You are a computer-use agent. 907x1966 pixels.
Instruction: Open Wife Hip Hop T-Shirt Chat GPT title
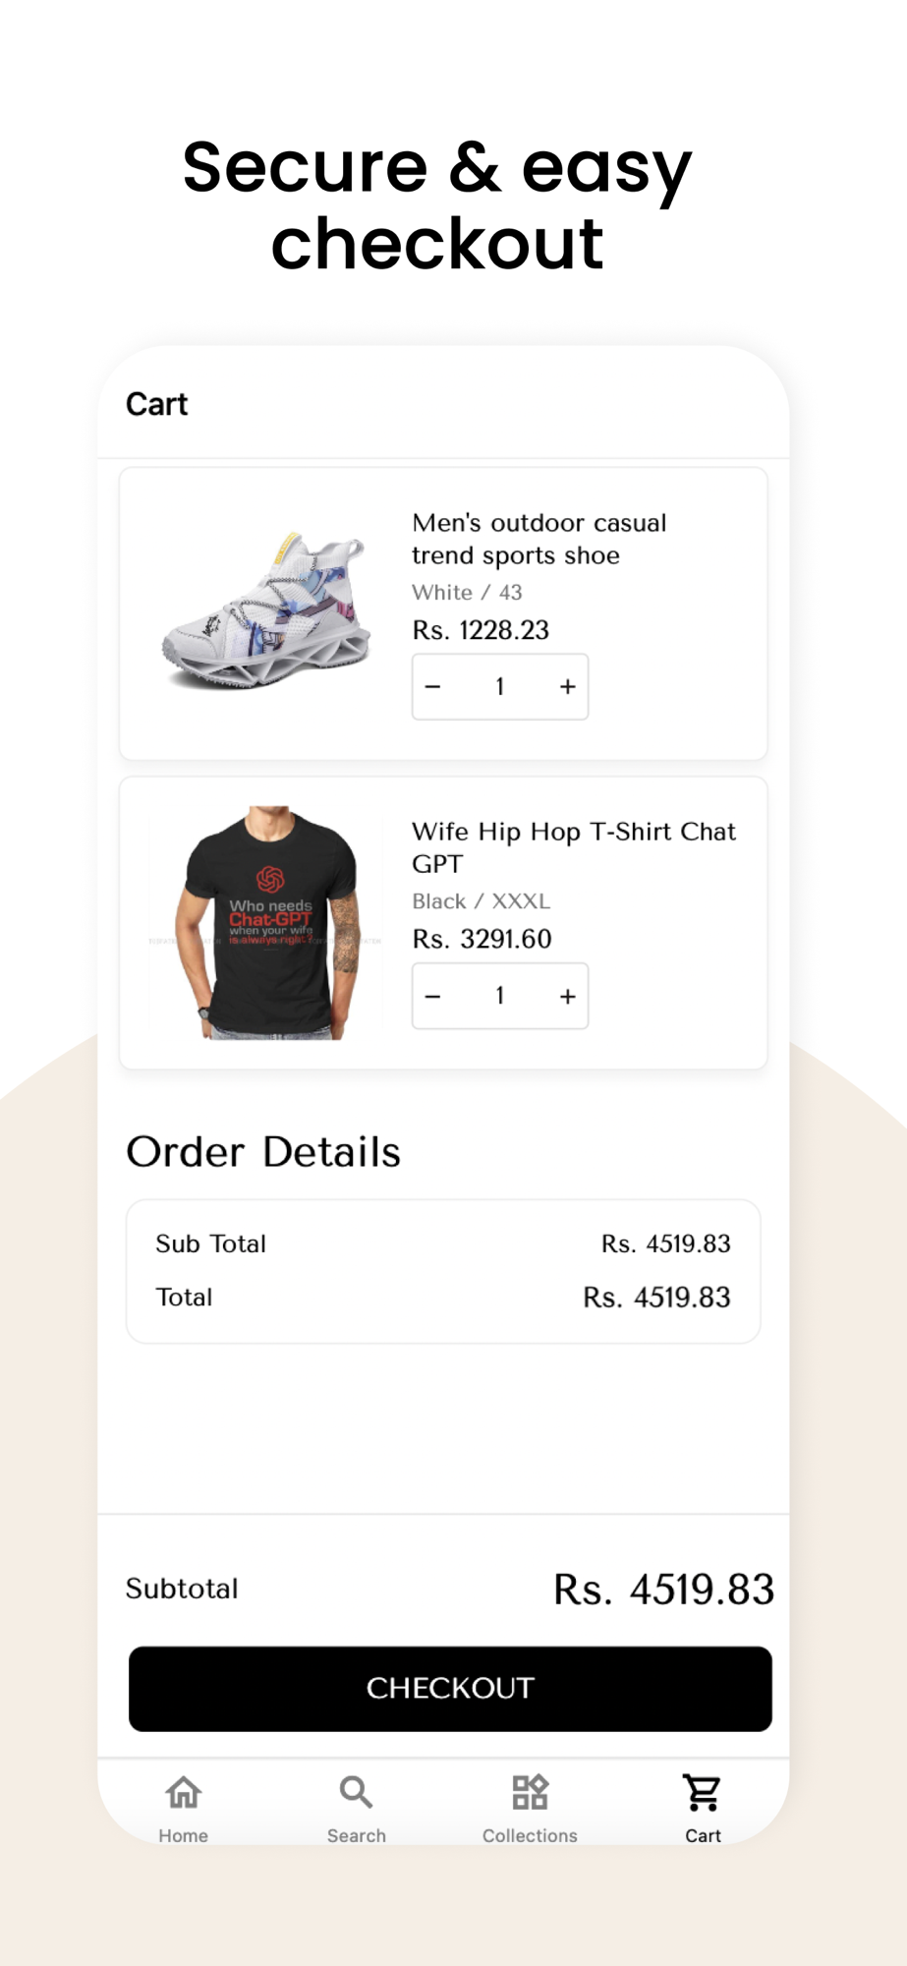(x=574, y=847)
